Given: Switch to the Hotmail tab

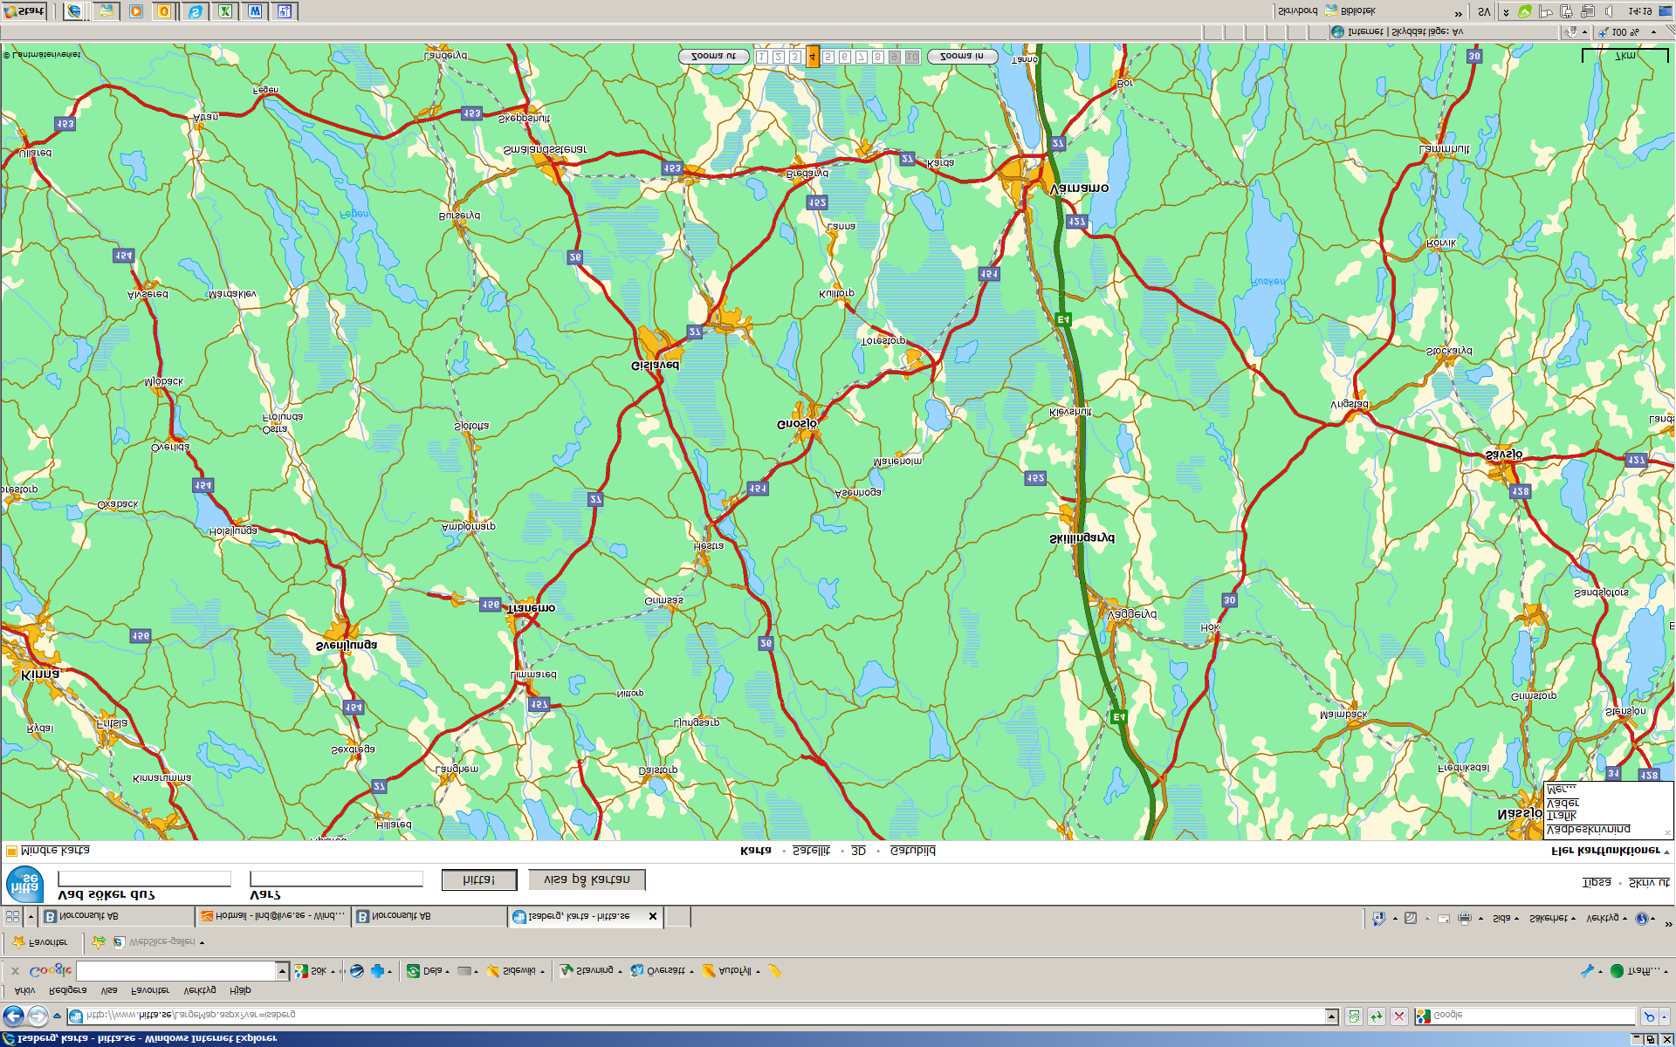Looking at the screenshot, I should coord(273,916).
